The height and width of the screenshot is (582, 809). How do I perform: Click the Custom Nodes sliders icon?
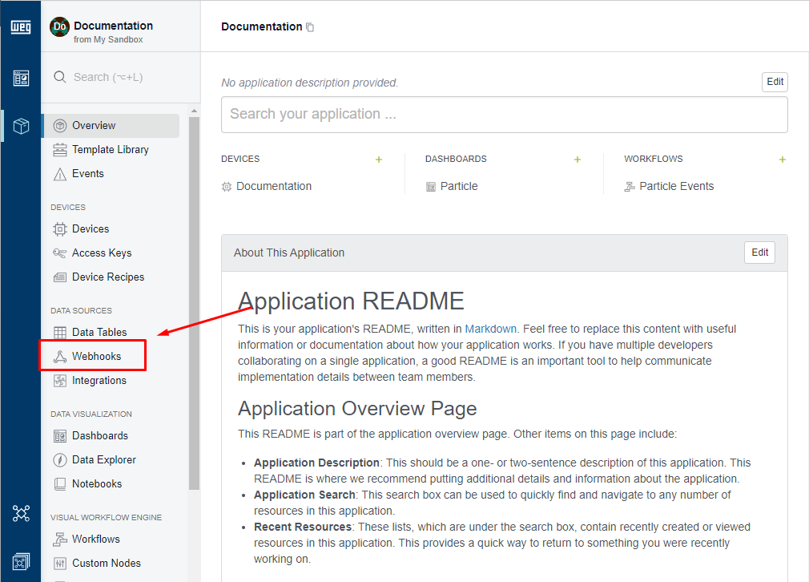(x=60, y=564)
